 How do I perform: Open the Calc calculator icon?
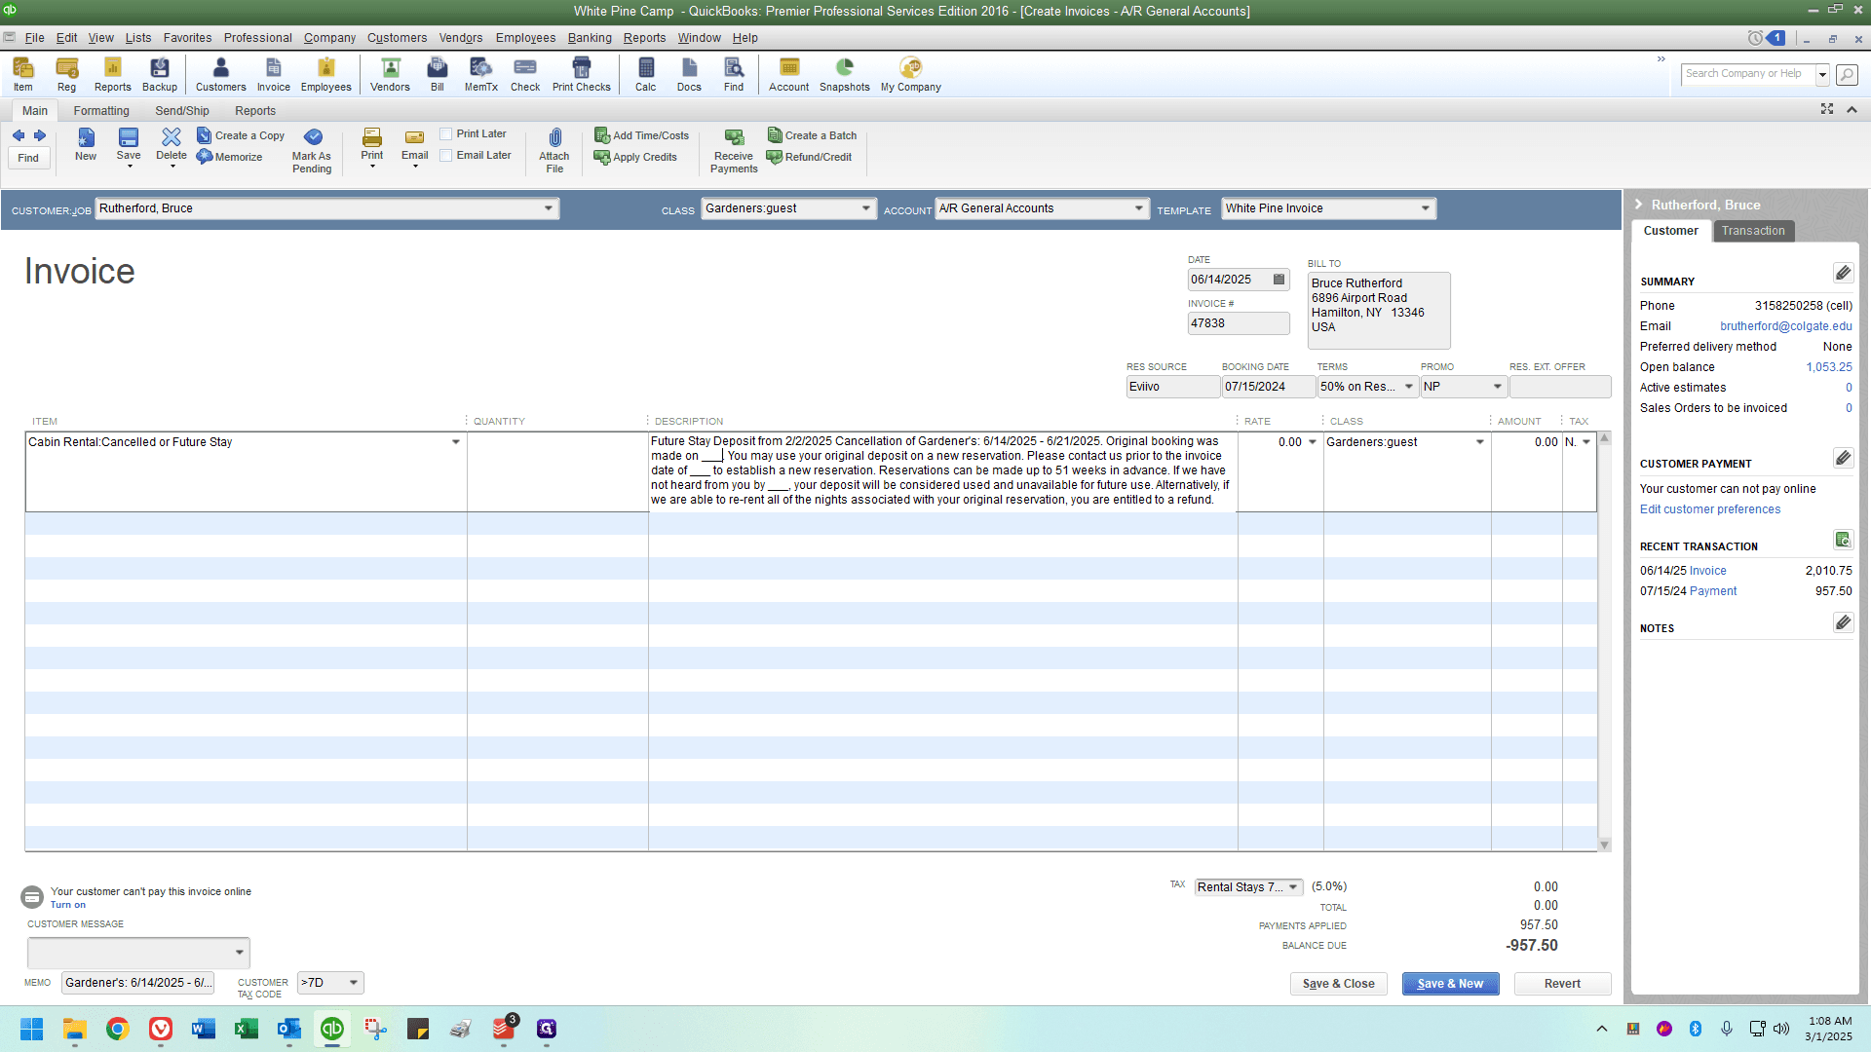(x=646, y=74)
